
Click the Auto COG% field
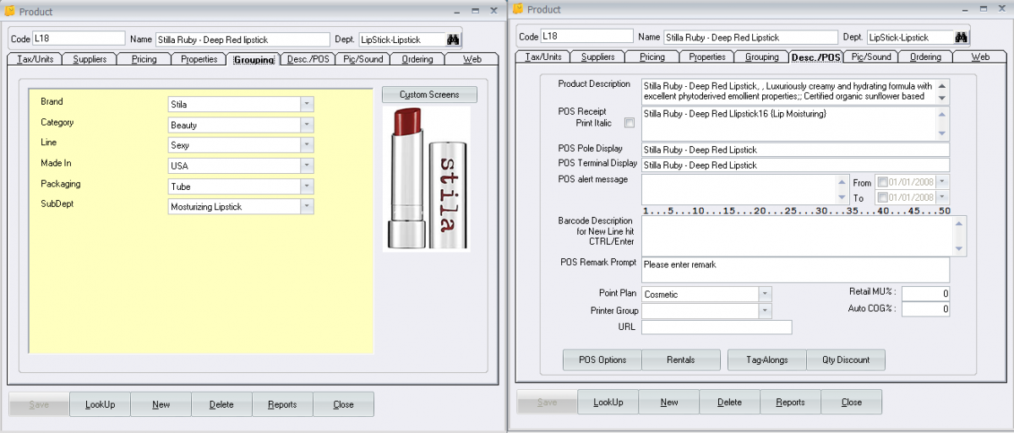coord(925,310)
